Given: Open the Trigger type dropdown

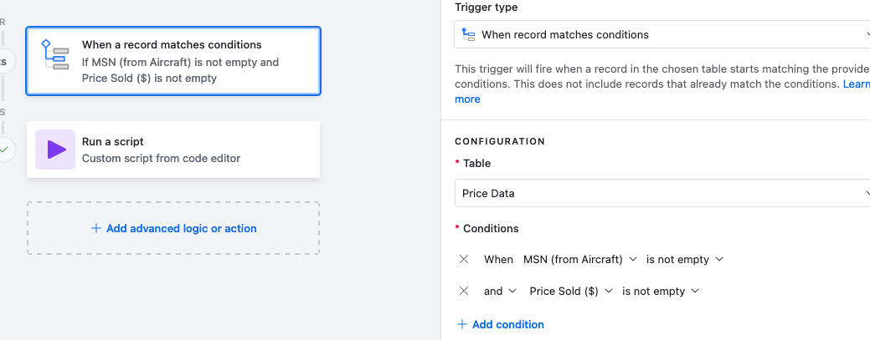Looking at the screenshot, I should pos(662,34).
